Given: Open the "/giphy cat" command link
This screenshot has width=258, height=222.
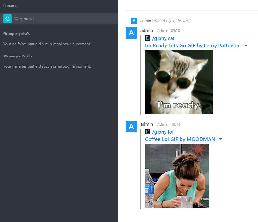Looking at the screenshot, I should [x=163, y=38].
